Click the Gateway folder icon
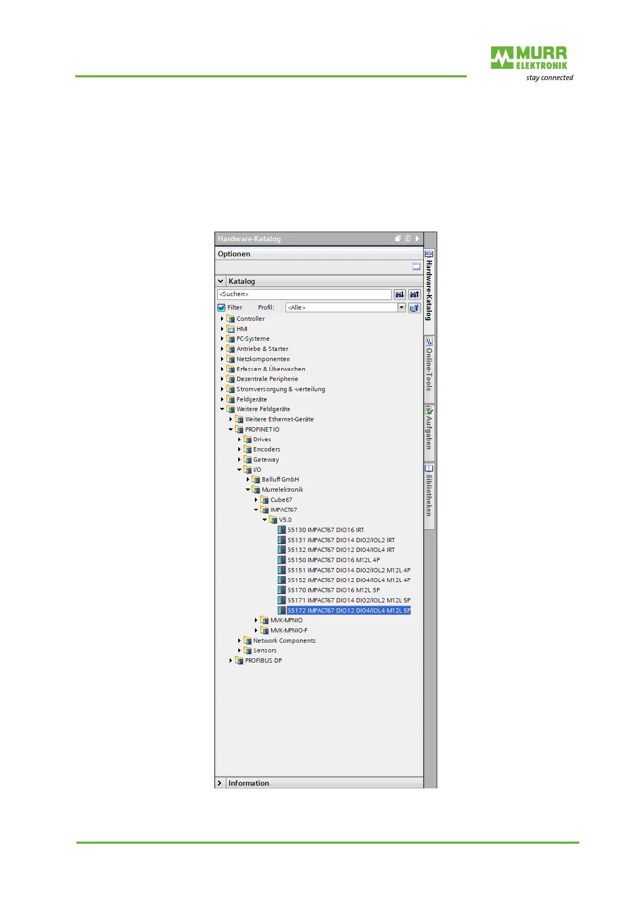Screen dimensions: 640x905 coord(247,459)
